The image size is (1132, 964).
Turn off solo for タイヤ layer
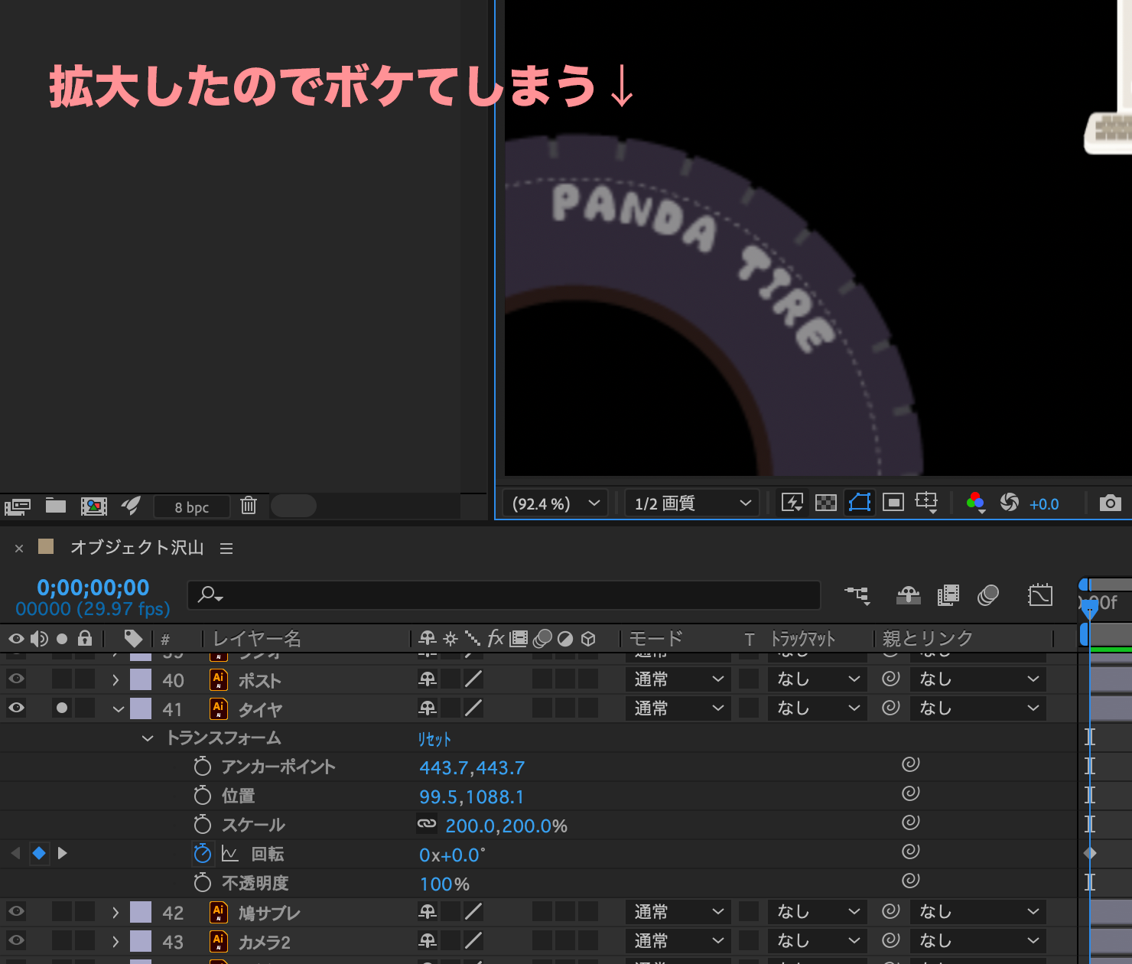pos(62,708)
